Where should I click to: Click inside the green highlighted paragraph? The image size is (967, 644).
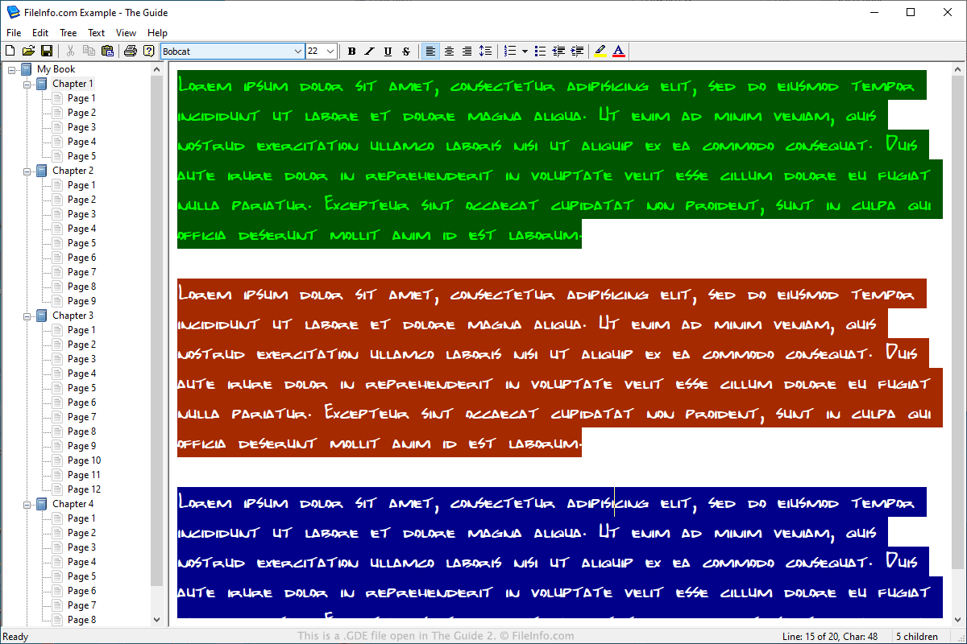(x=559, y=160)
